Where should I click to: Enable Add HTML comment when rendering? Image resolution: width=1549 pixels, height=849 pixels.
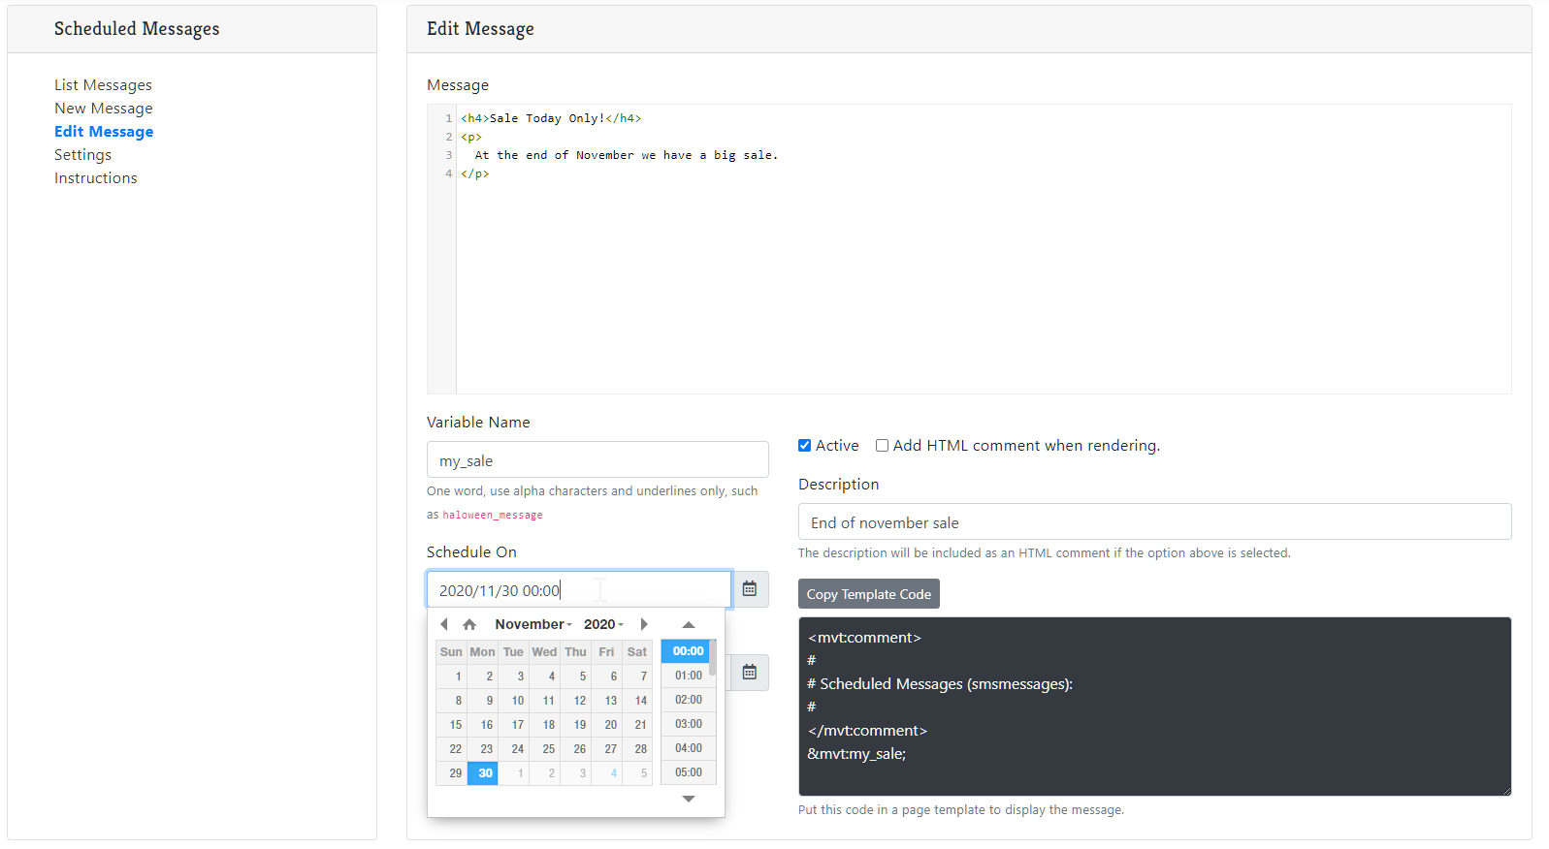(882, 446)
